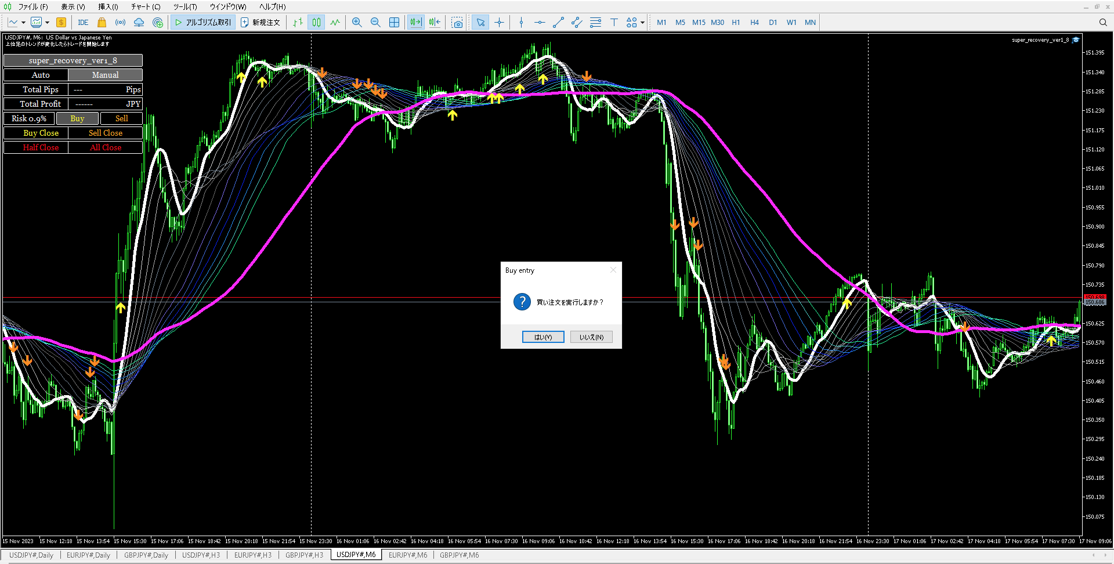Draw a trendline object
This screenshot has height=564, width=1114.
point(558,23)
